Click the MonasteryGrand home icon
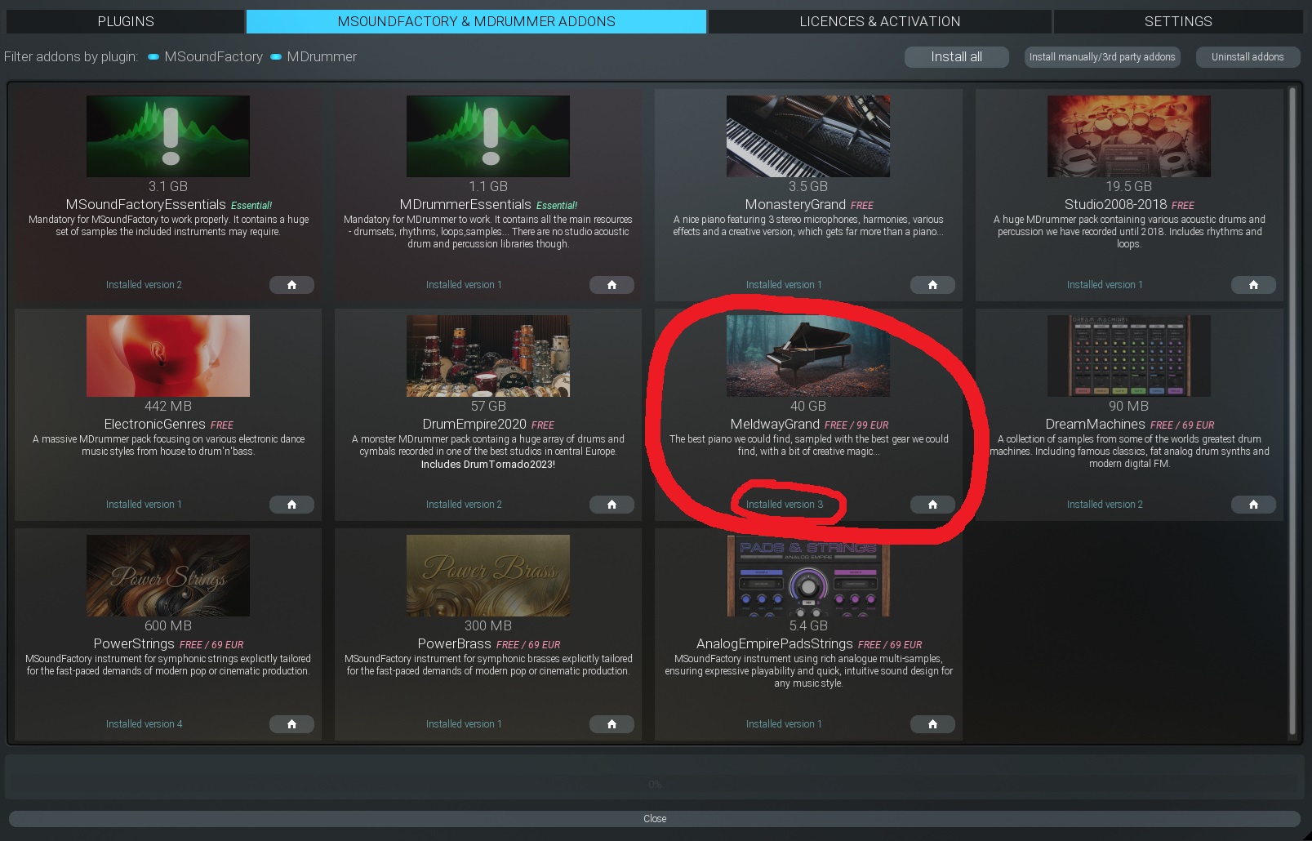 [x=932, y=285]
